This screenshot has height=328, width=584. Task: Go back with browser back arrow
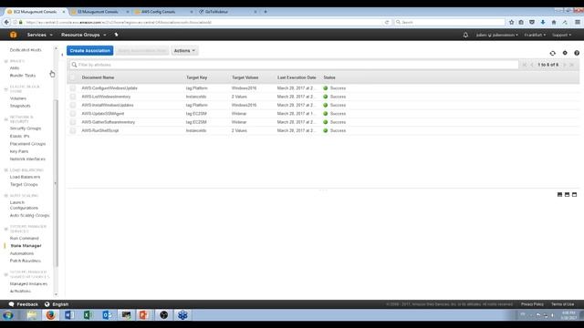(6, 22)
